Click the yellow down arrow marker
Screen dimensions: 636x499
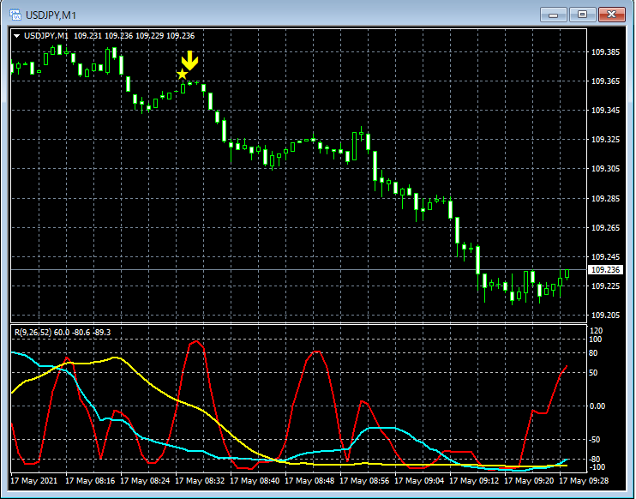click(189, 61)
